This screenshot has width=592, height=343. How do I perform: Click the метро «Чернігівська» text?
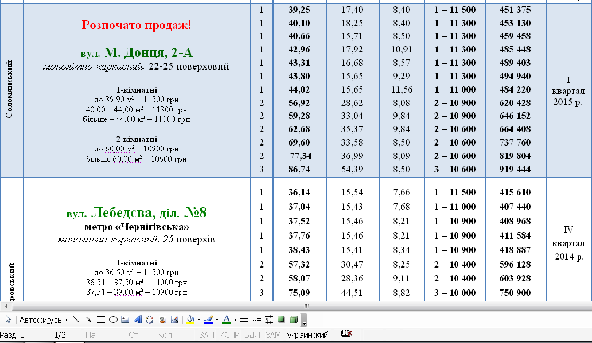coord(137,227)
